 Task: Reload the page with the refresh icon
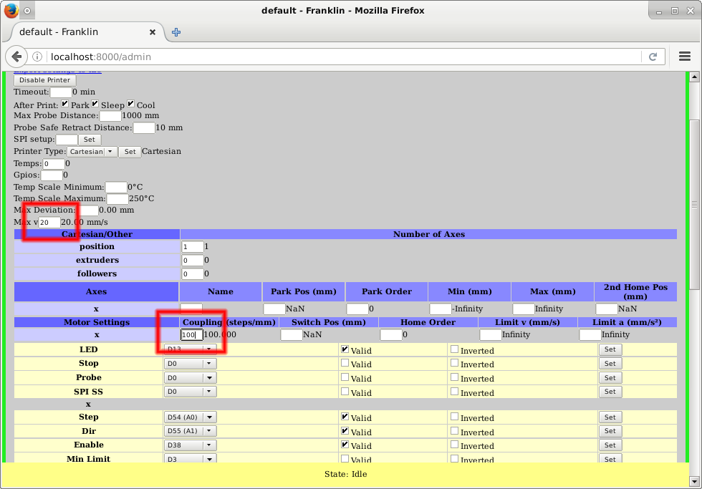[x=653, y=57]
